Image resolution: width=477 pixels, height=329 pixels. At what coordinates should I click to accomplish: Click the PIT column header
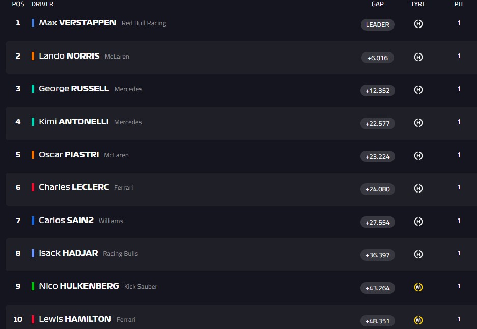click(x=459, y=4)
